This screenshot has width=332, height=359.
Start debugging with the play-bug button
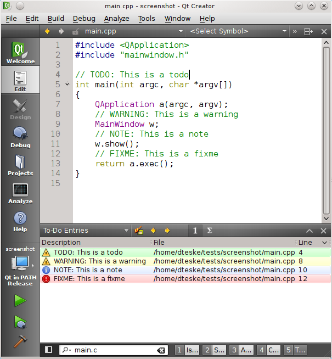(x=20, y=322)
